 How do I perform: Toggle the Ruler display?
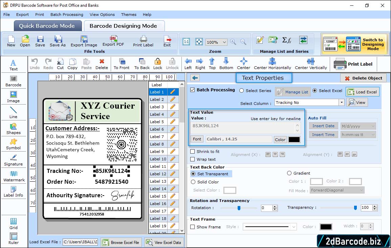tap(14, 239)
